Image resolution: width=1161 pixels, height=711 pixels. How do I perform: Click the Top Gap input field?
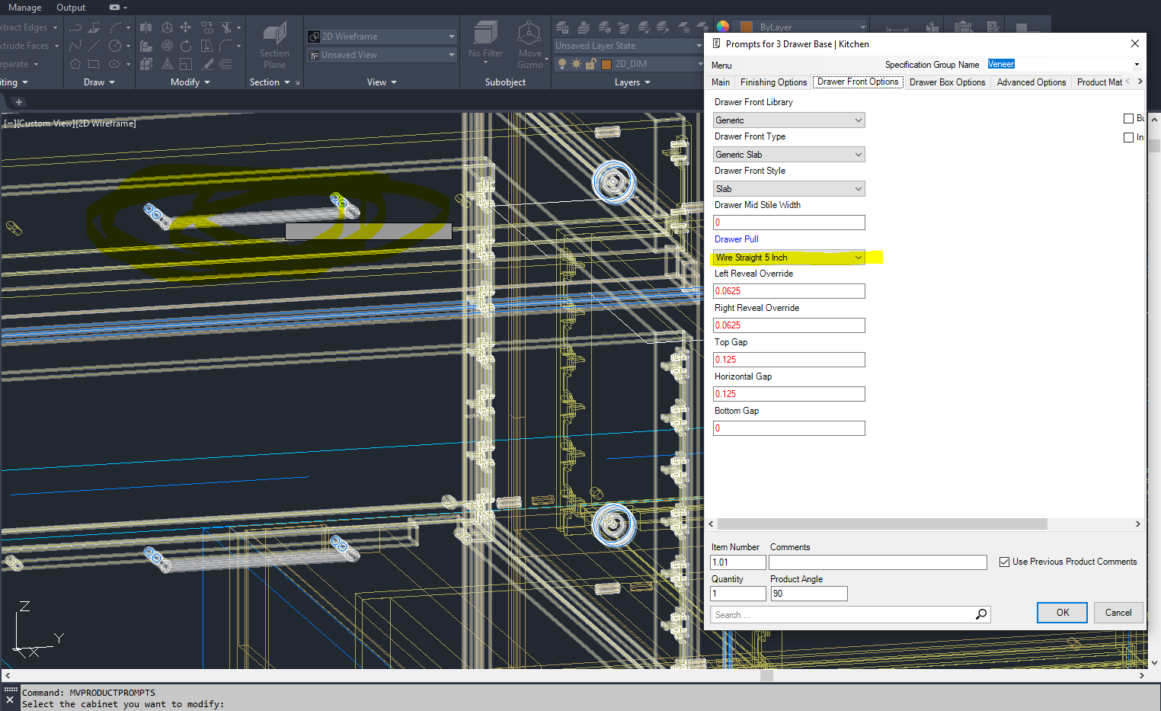pyautogui.click(x=788, y=360)
